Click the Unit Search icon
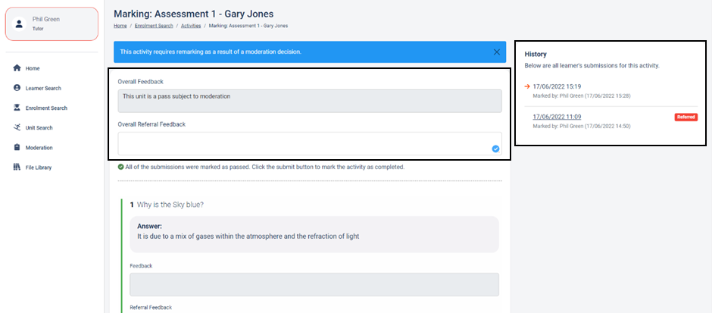Viewport: 712px width, 313px height. [x=17, y=127]
